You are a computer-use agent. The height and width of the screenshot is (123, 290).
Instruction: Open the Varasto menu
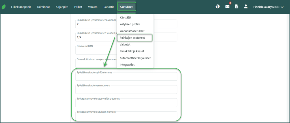[93, 7]
